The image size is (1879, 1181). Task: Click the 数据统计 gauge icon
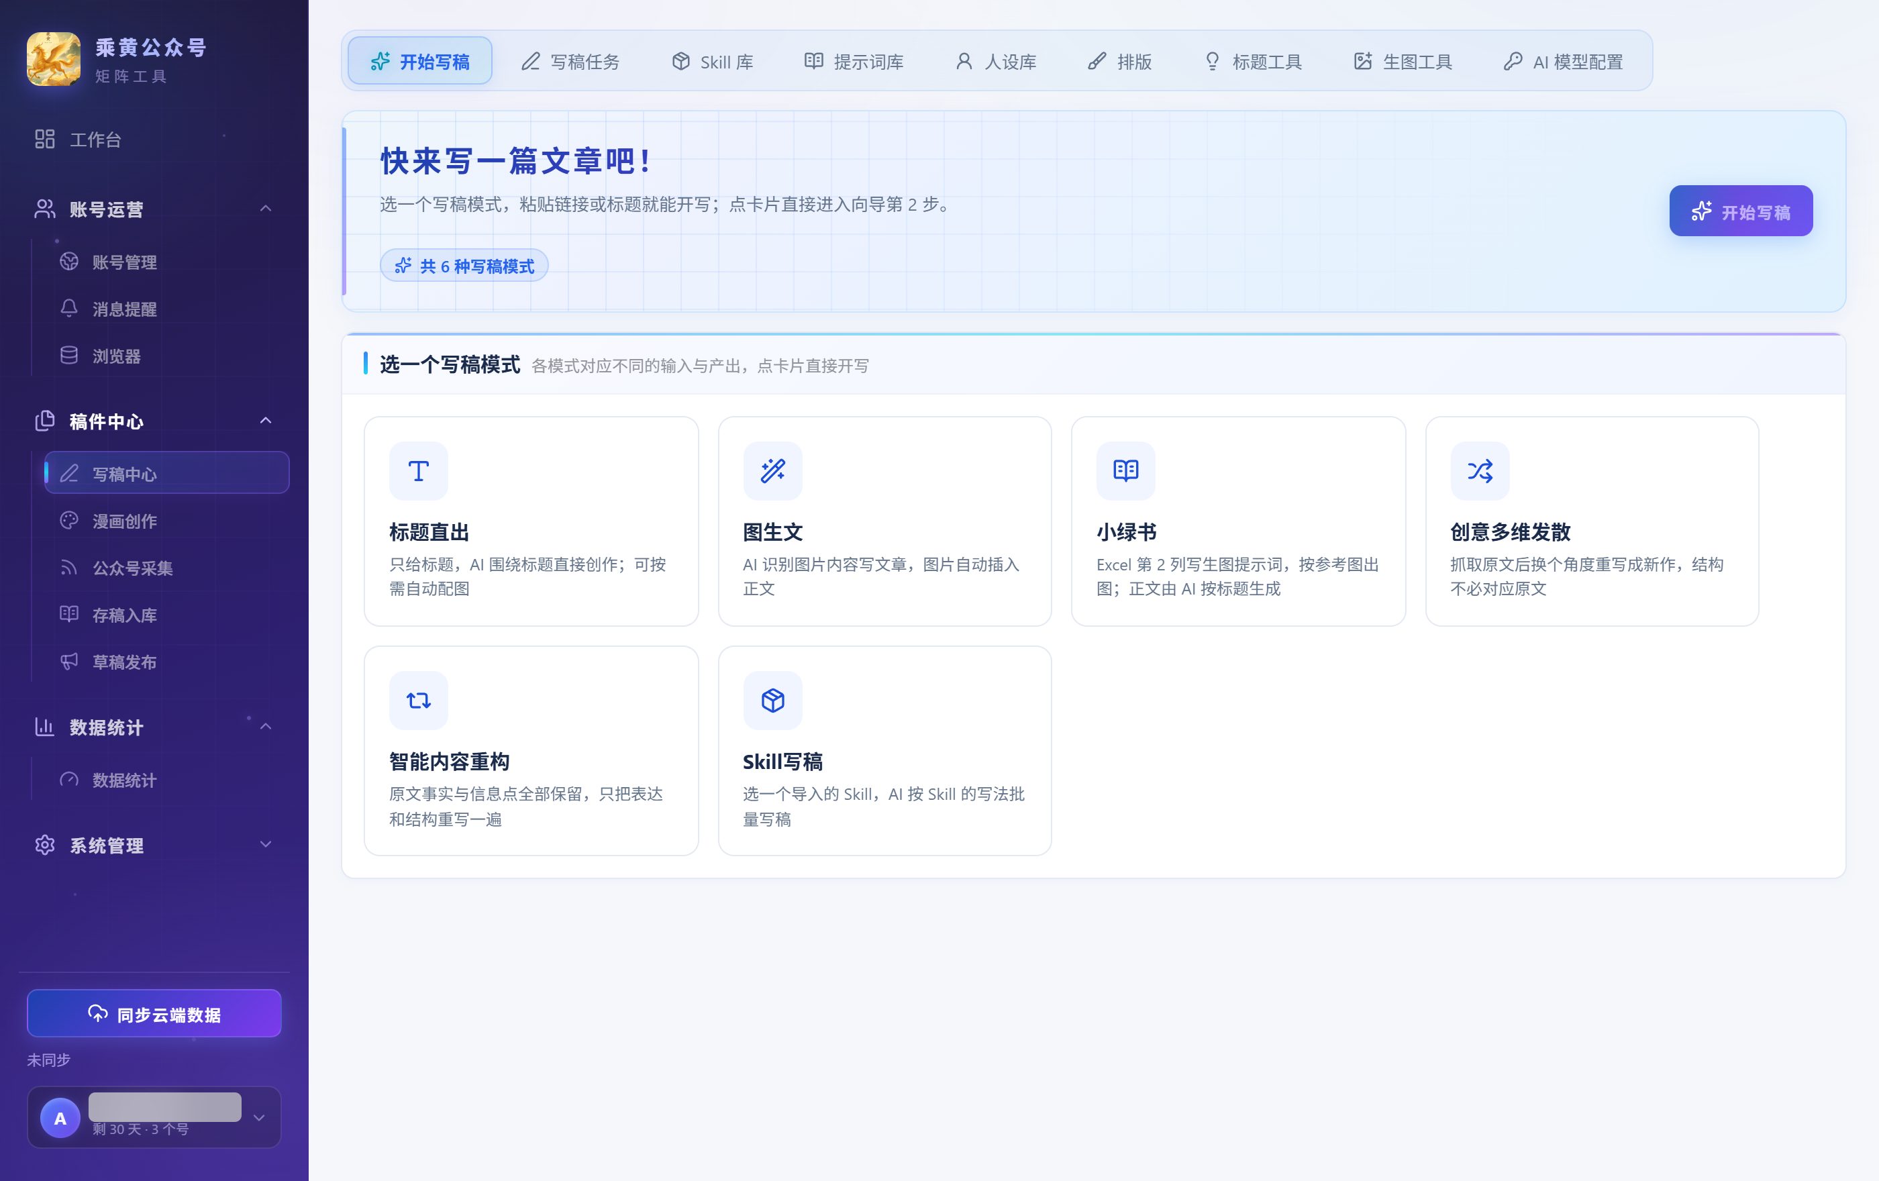pyautogui.click(x=68, y=779)
